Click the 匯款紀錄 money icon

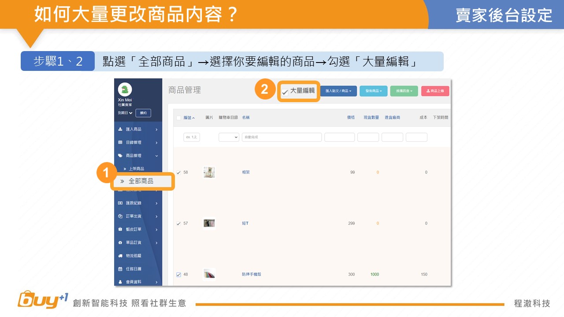tap(120, 203)
